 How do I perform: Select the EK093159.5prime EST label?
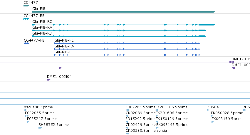point(227,119)
